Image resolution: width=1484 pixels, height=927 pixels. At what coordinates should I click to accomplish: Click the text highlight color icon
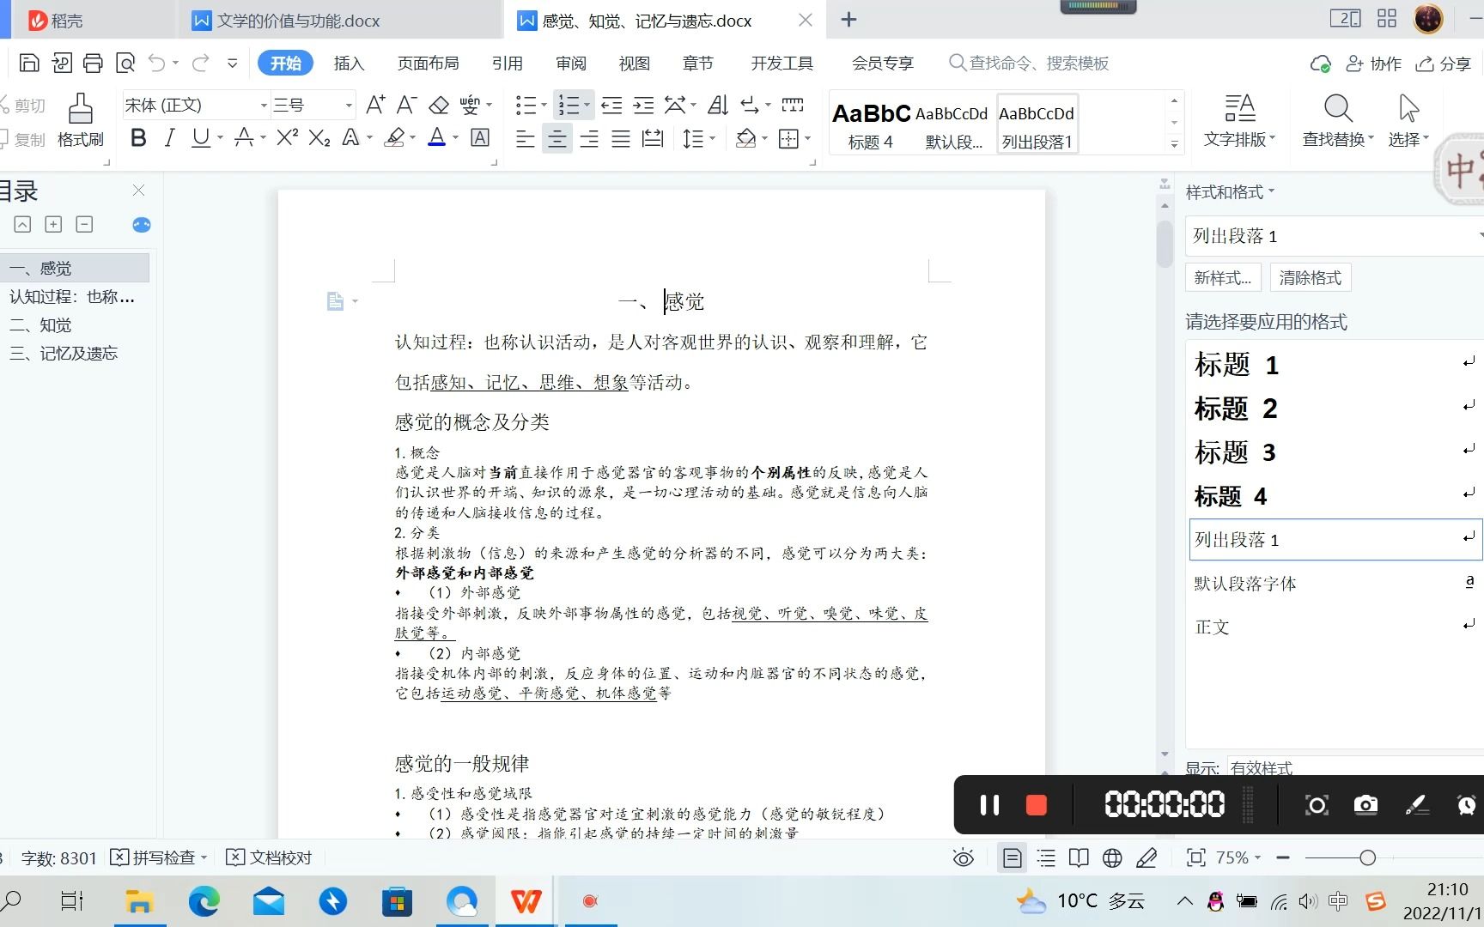[394, 137]
